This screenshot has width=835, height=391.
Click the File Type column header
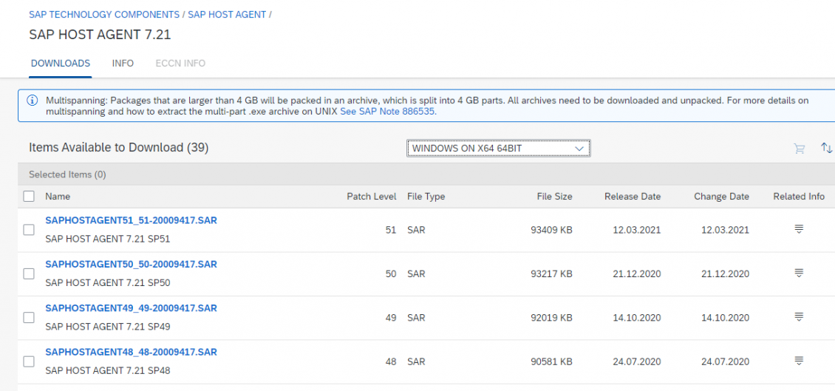click(x=426, y=197)
